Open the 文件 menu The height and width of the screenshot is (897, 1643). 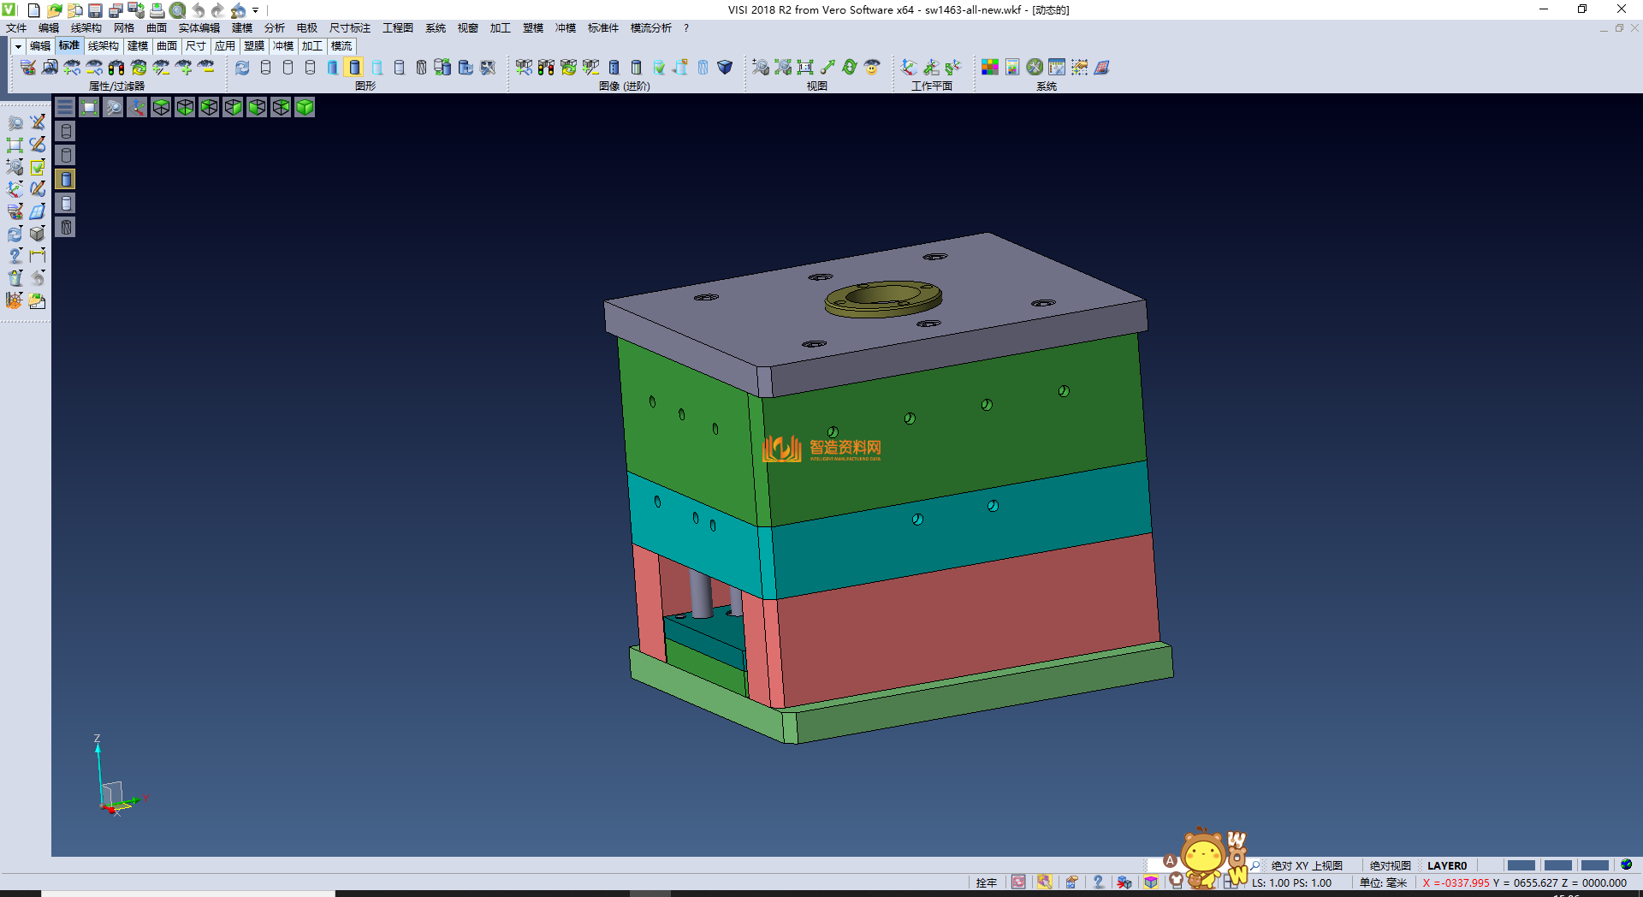point(16,28)
